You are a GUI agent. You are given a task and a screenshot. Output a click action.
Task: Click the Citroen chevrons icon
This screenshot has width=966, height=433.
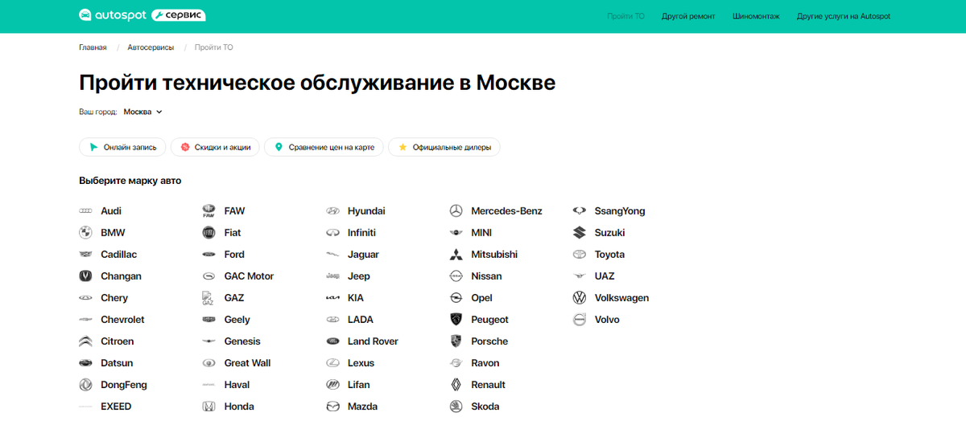[85, 341]
